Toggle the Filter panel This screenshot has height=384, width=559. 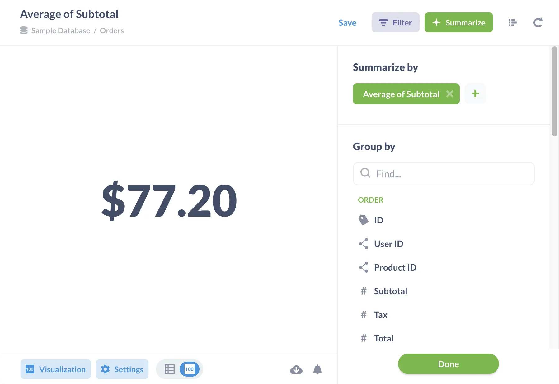point(395,23)
